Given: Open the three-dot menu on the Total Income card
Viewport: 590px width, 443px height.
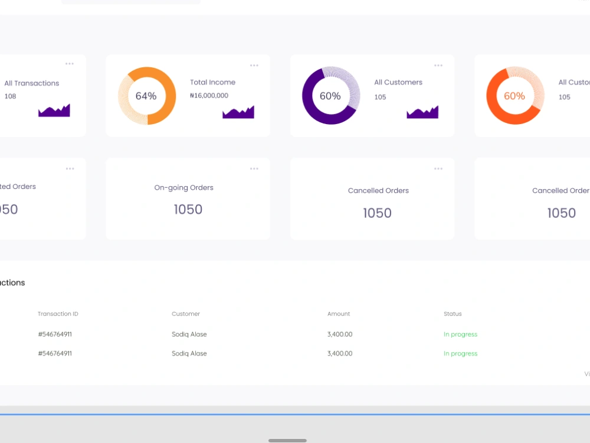Looking at the screenshot, I should (254, 66).
